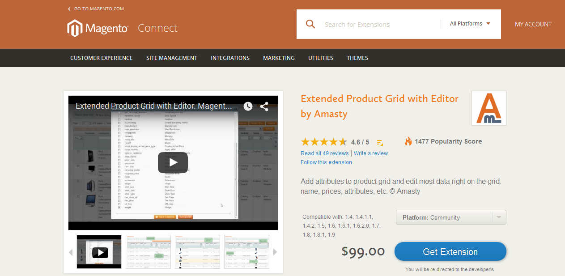Open the Customer Experience menu
Screen dimensions: 565x276
click(102, 58)
